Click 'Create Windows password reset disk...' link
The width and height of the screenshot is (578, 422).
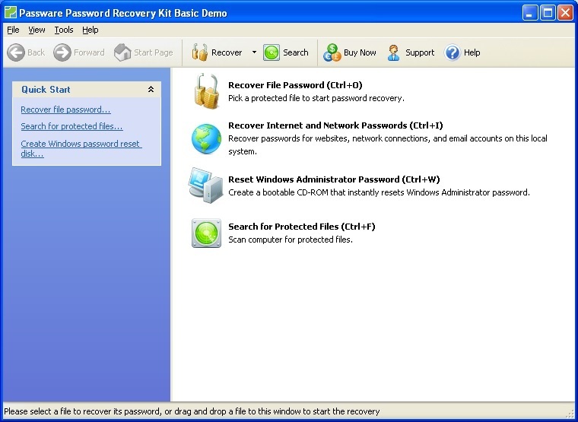81,148
